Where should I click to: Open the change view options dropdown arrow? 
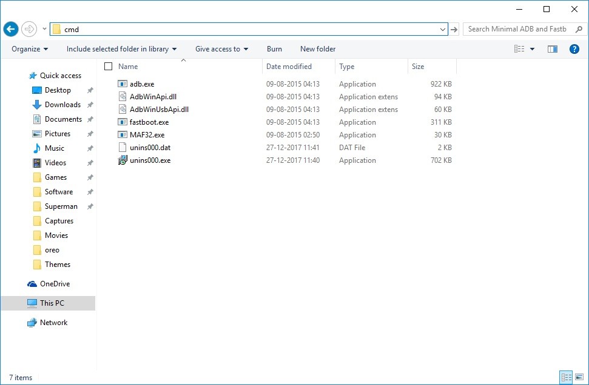tap(533, 49)
